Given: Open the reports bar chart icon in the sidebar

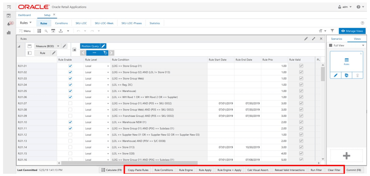Looking at the screenshot, I should coord(9,32).
